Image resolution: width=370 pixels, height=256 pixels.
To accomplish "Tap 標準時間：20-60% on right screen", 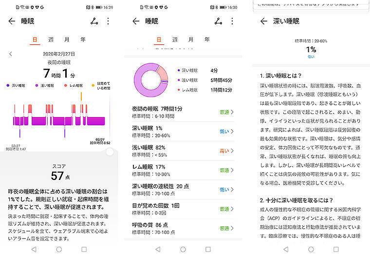I will (311, 41).
